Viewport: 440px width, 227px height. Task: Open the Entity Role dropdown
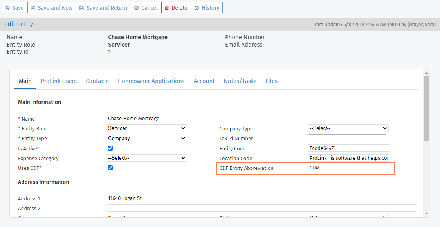(146, 128)
